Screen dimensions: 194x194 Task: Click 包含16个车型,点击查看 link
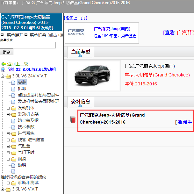(x=115, y=36)
